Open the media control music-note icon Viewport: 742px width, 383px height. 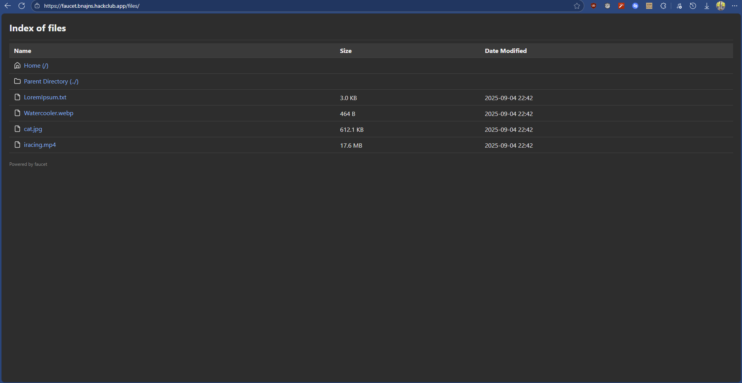pyautogui.click(x=679, y=6)
